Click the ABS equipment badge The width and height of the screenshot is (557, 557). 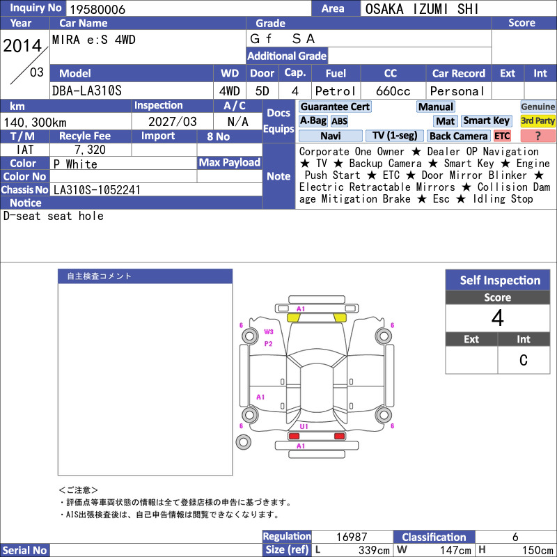coord(339,121)
